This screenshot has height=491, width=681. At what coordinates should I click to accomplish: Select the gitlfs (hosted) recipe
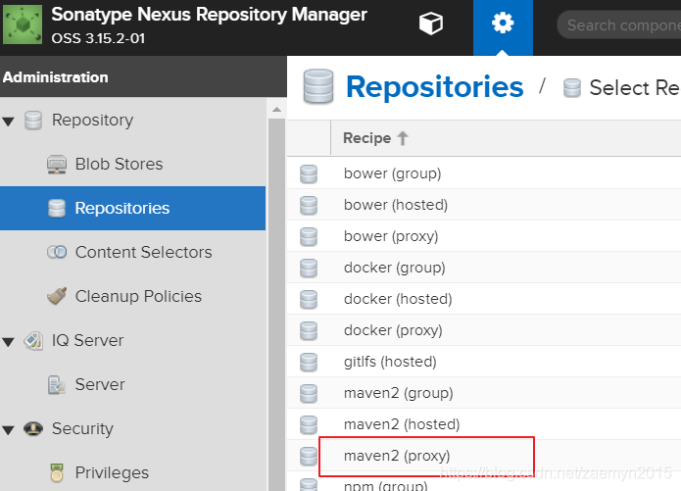click(390, 362)
